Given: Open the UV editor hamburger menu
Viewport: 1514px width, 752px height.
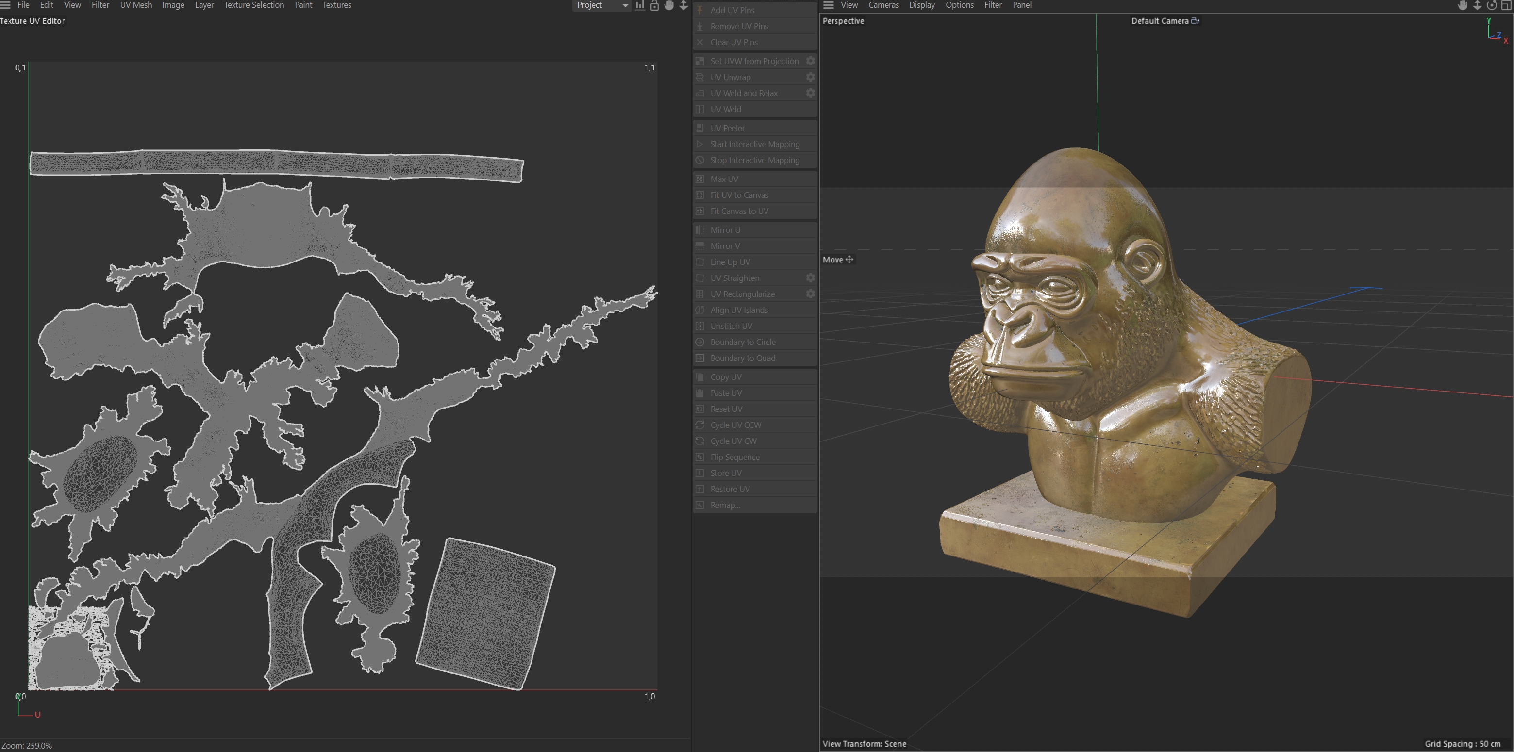Looking at the screenshot, I should [6, 5].
